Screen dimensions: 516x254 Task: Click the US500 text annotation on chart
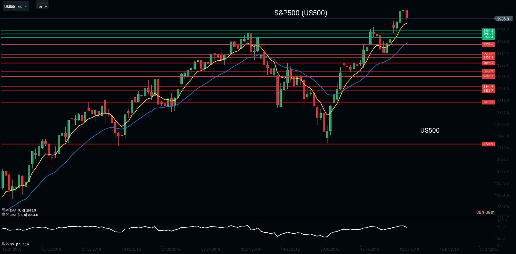[x=430, y=130]
